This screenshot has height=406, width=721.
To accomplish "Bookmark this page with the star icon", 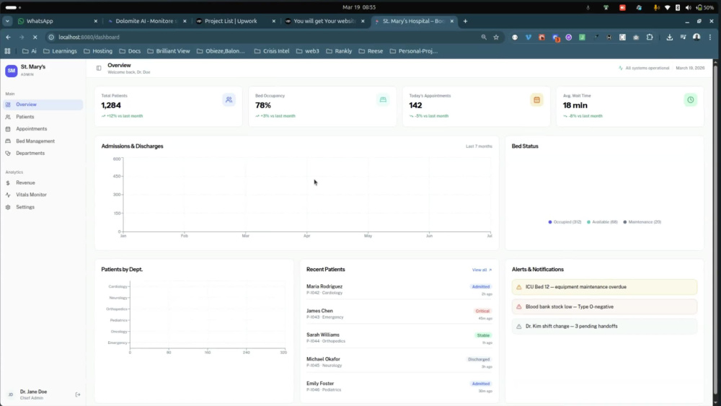I will click(x=496, y=37).
